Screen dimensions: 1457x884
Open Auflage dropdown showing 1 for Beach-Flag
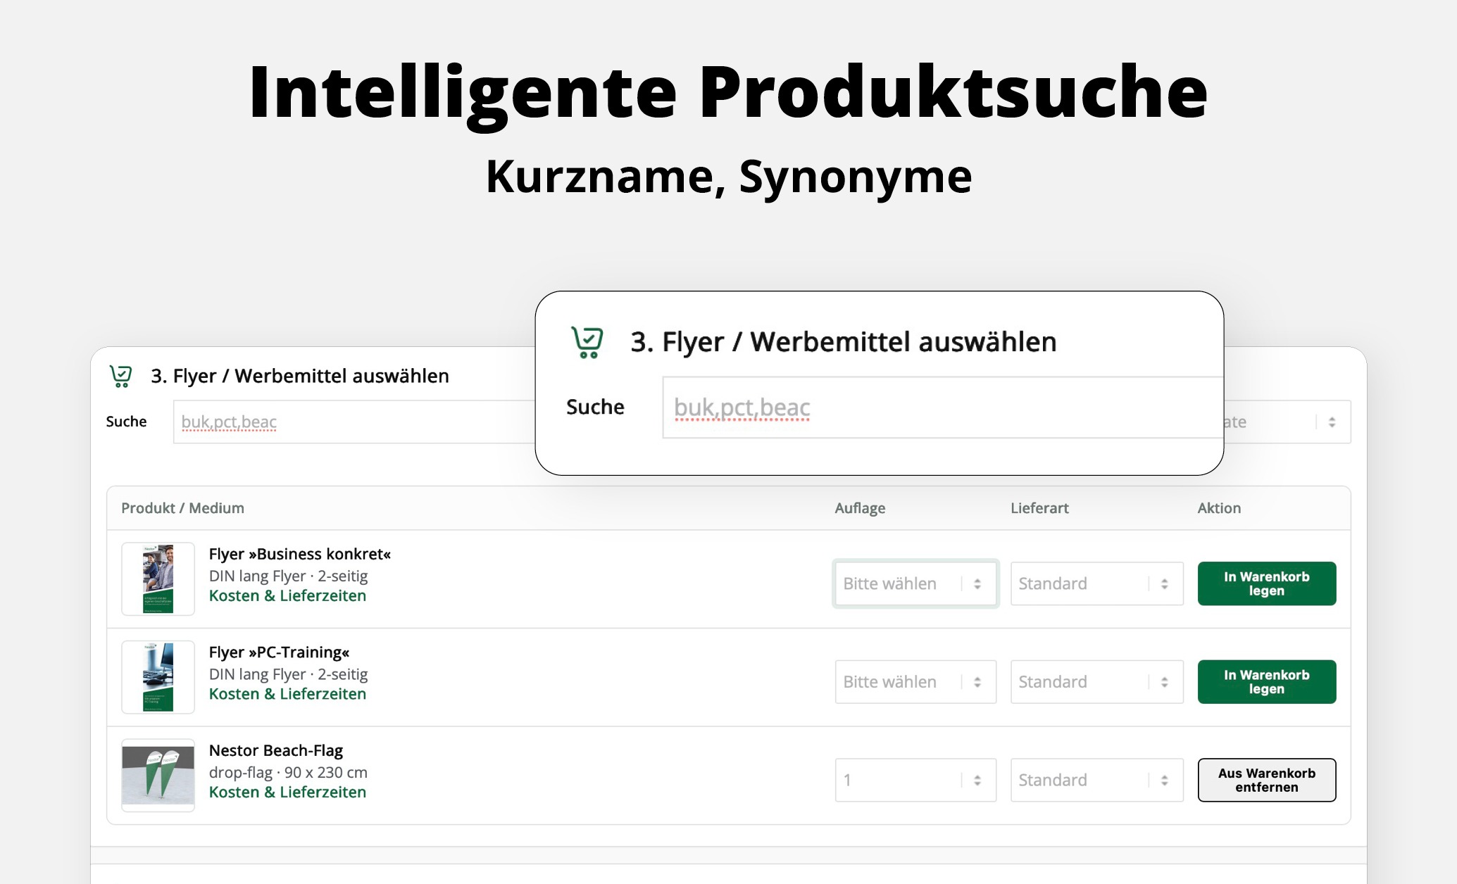click(915, 780)
